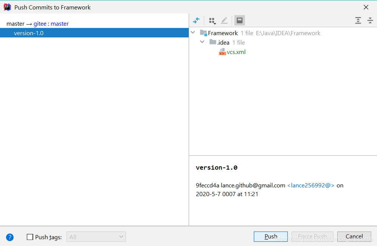Click the local master branch label
Screen dimensions: 377x246
click(x=15, y=23)
